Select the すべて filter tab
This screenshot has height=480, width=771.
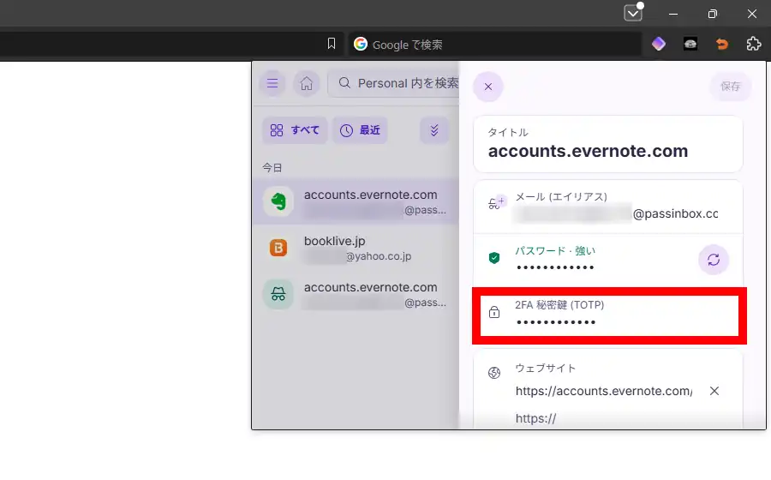pos(295,130)
